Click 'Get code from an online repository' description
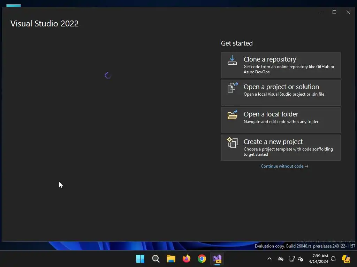This screenshot has width=357, height=267. [x=289, y=69]
